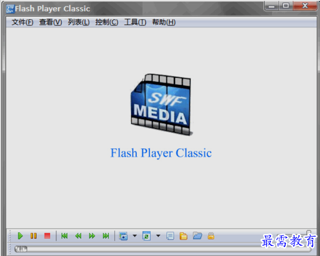This screenshot has height=256, width=320.
Task: Maximize the Flash Player Classic window
Action: click(286, 6)
